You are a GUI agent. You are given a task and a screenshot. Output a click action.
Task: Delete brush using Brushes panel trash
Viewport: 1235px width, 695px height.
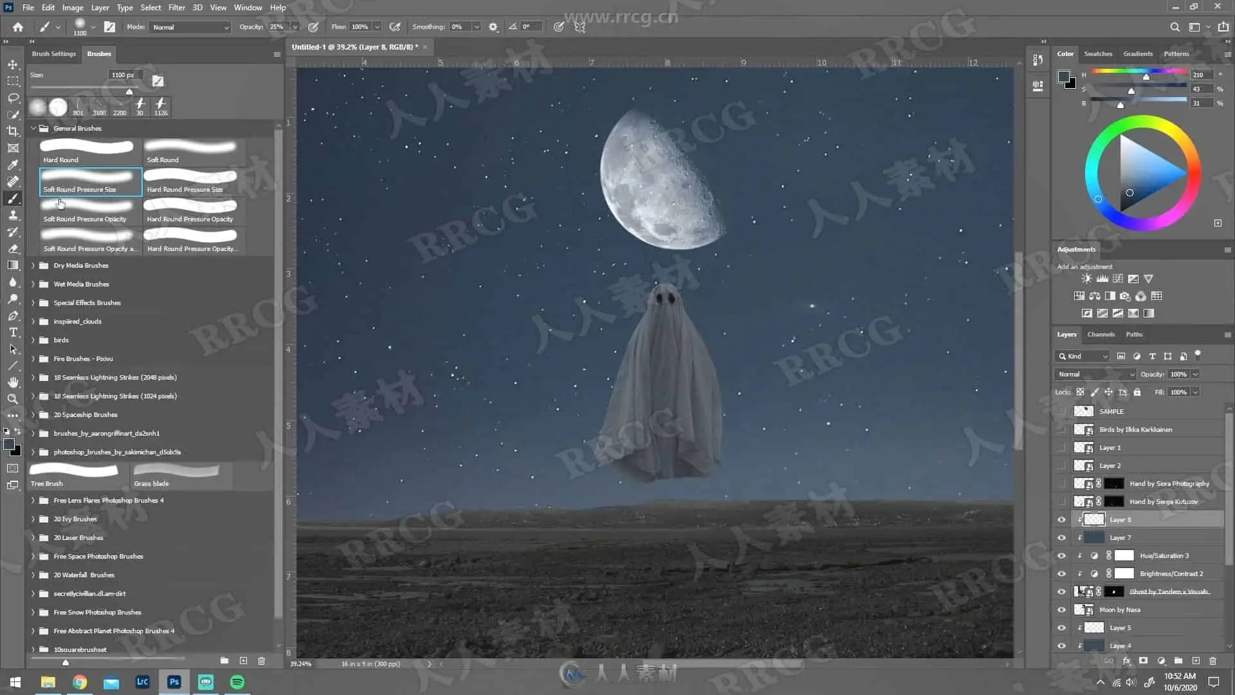click(x=261, y=661)
